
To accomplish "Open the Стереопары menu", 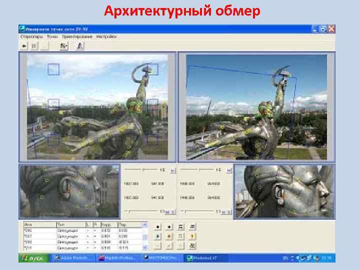I will 31,36.
